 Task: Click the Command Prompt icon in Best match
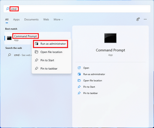[x=9, y=38]
